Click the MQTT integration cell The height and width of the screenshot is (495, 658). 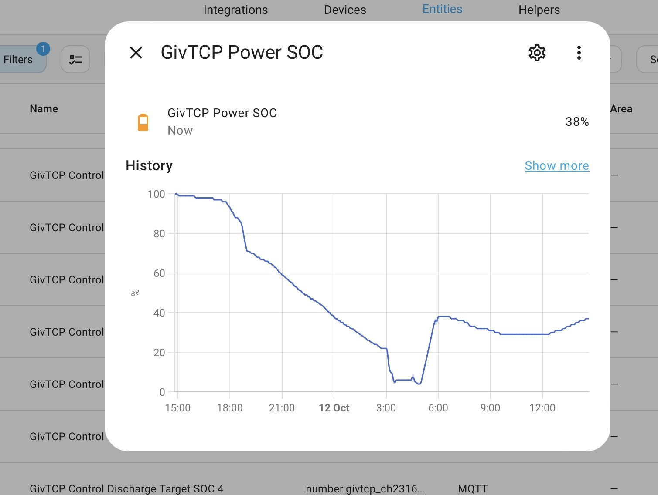473,488
